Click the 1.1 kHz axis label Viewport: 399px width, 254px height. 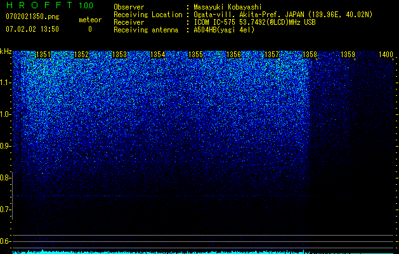coord(5,83)
